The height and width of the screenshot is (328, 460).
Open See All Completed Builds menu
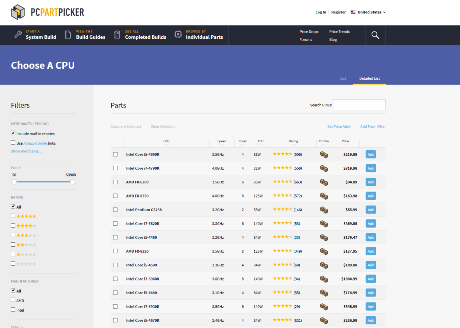pyautogui.click(x=140, y=35)
